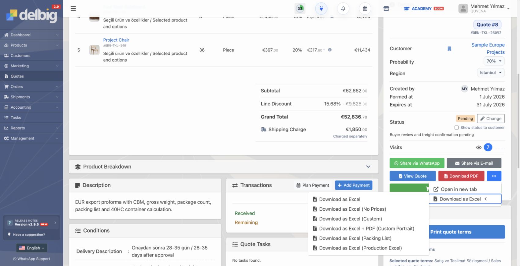This screenshot has height=266, width=520.
Task: Click the Download PDF button
Action: point(461,176)
